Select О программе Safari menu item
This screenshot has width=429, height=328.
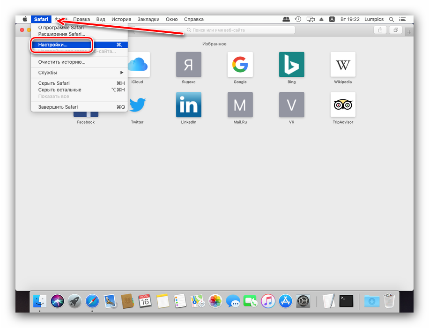tap(61, 28)
